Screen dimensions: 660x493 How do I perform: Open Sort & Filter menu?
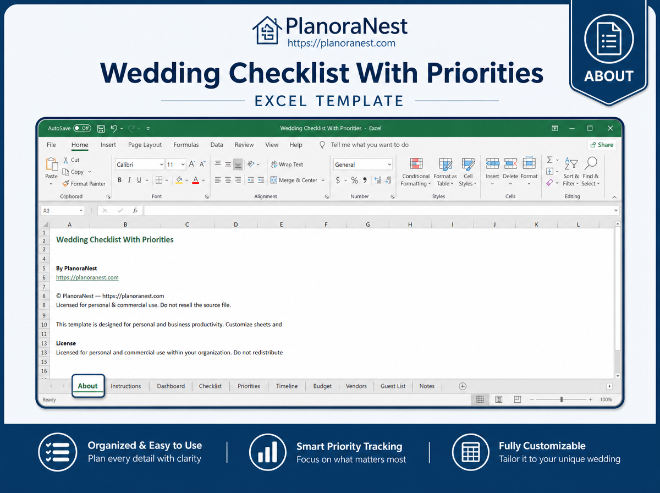[x=571, y=172]
